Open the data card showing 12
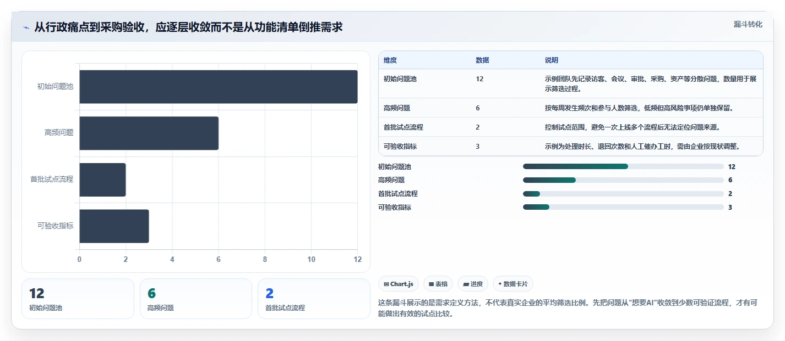Screen dimensions: 785x341 [x=78, y=299]
